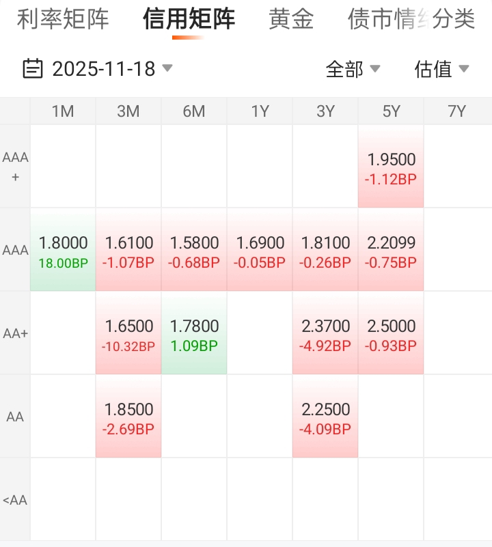Open the 2025-11-18 date dropdown arrow

point(167,68)
